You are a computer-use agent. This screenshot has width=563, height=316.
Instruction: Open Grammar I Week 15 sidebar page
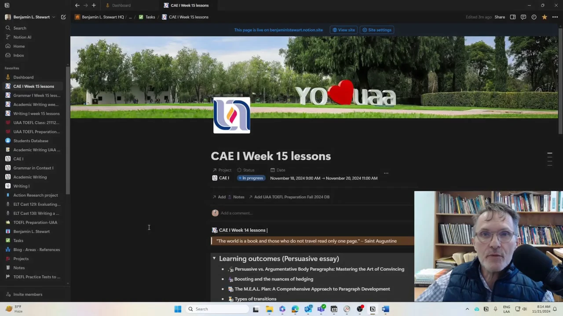pyautogui.click(x=37, y=95)
